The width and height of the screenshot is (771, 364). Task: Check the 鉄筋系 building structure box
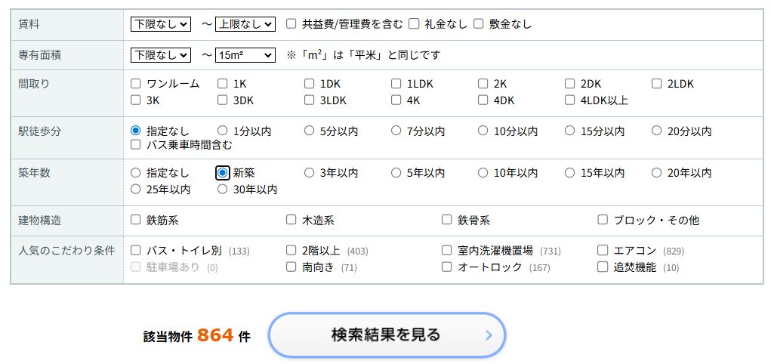pos(136,220)
